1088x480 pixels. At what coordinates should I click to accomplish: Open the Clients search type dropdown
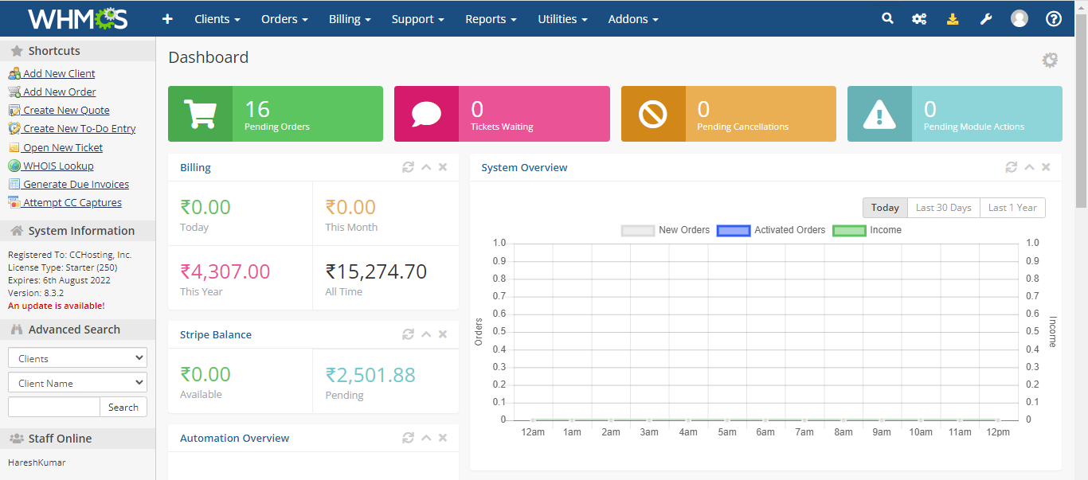click(x=77, y=358)
